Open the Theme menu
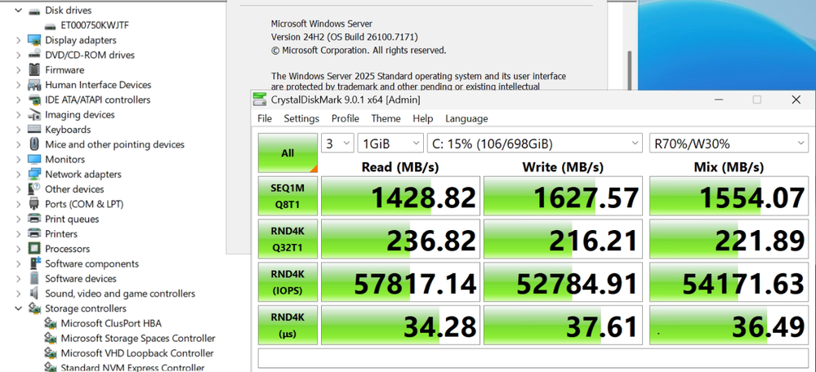Screen dimensions: 816x372 point(386,118)
